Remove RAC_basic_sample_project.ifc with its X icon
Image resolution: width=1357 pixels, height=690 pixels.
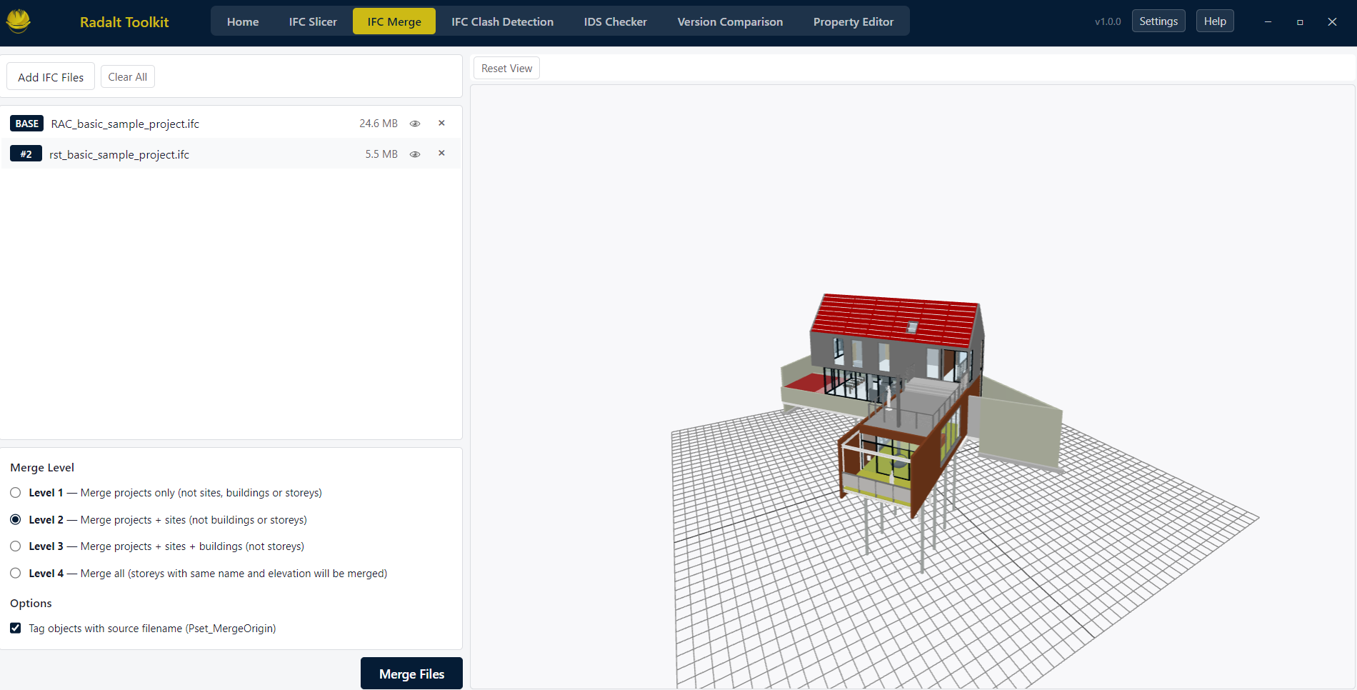pos(441,122)
